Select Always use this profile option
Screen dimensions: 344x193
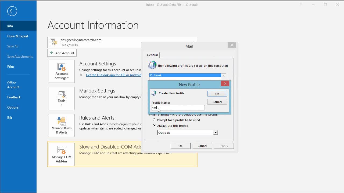click(x=154, y=125)
